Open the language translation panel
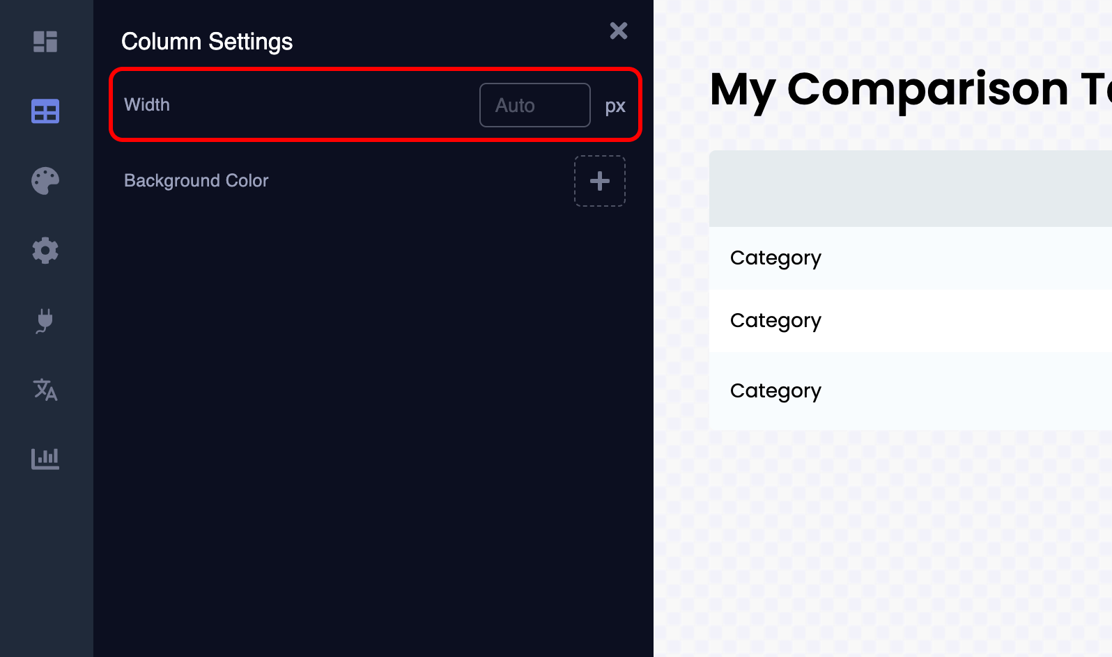Screen dimensions: 1112x657 point(45,390)
